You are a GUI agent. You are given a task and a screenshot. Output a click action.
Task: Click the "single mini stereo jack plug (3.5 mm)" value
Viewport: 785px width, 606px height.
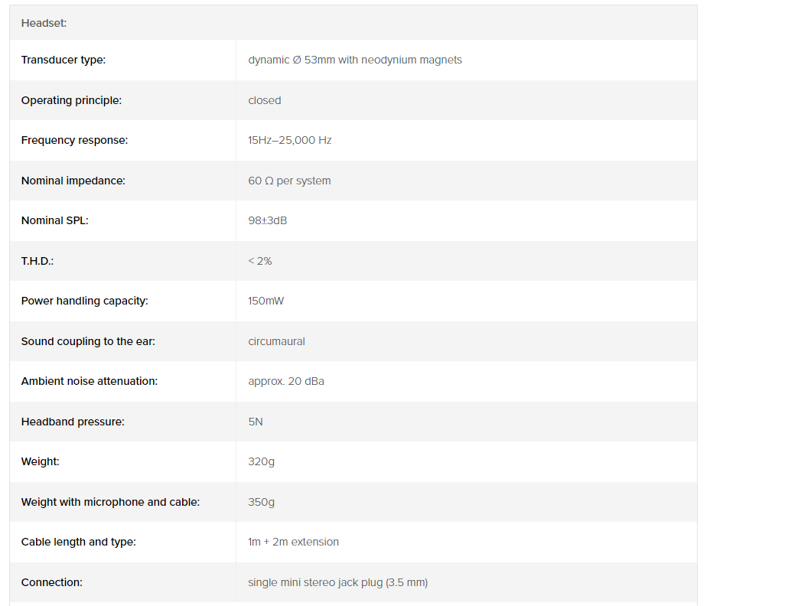click(x=337, y=582)
